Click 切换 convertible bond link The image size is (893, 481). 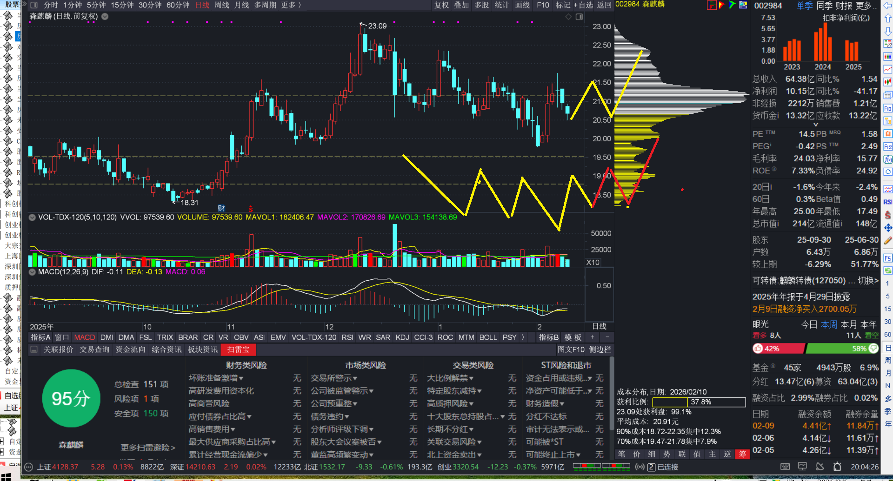coord(868,281)
